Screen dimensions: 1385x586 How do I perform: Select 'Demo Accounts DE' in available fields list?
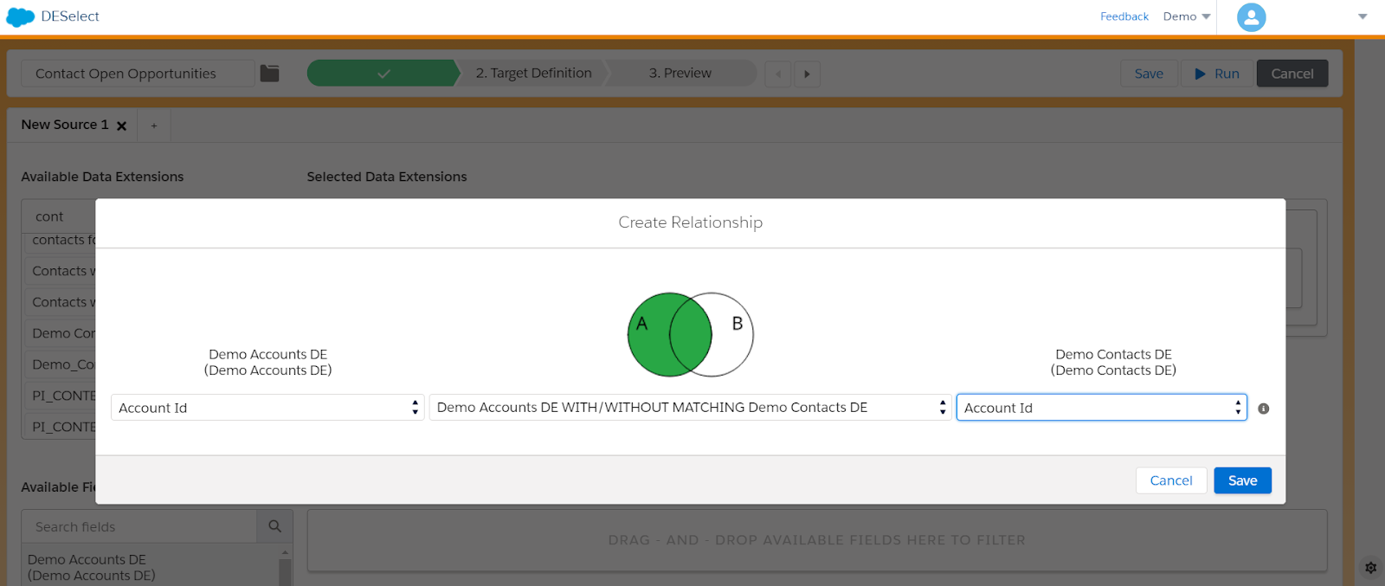(91, 568)
